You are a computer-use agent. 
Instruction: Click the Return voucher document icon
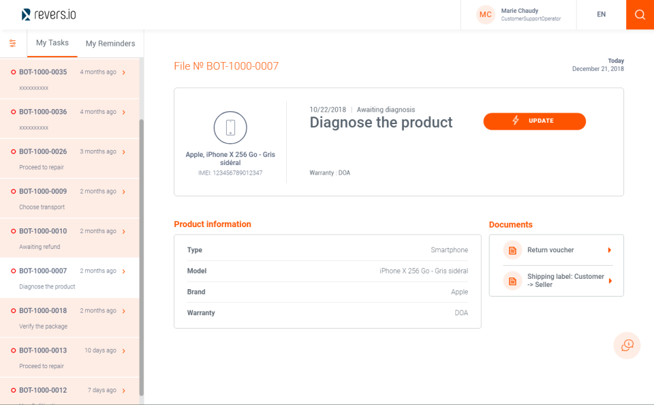pyautogui.click(x=512, y=250)
